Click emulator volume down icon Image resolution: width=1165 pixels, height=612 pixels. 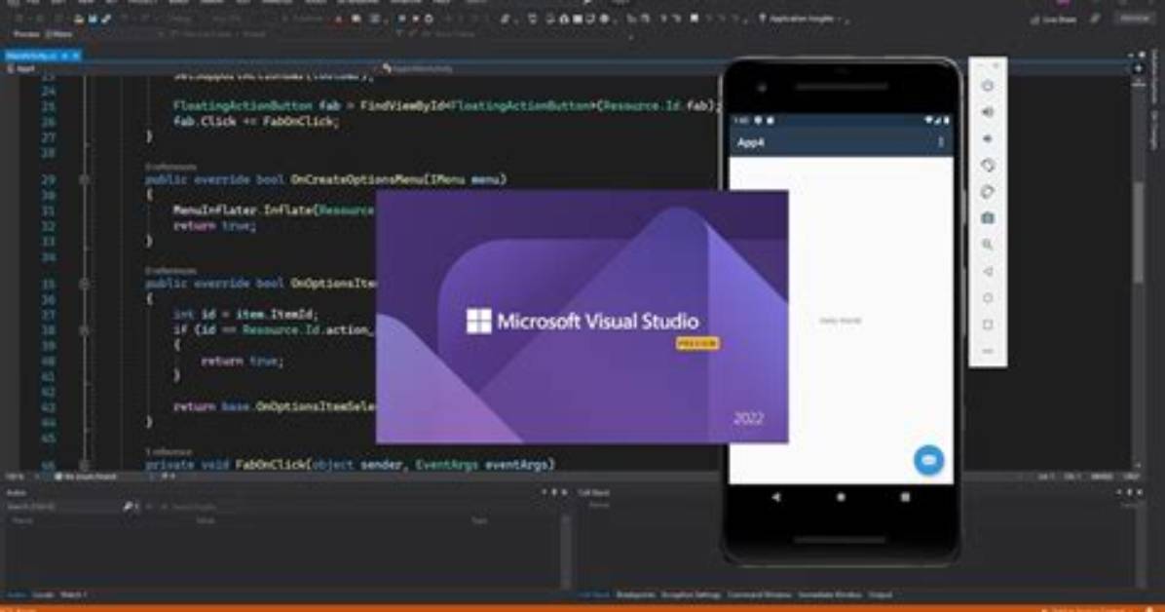[988, 139]
